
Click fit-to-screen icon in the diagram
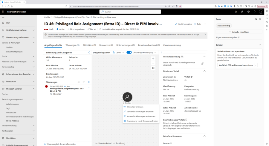(x=153, y=68)
